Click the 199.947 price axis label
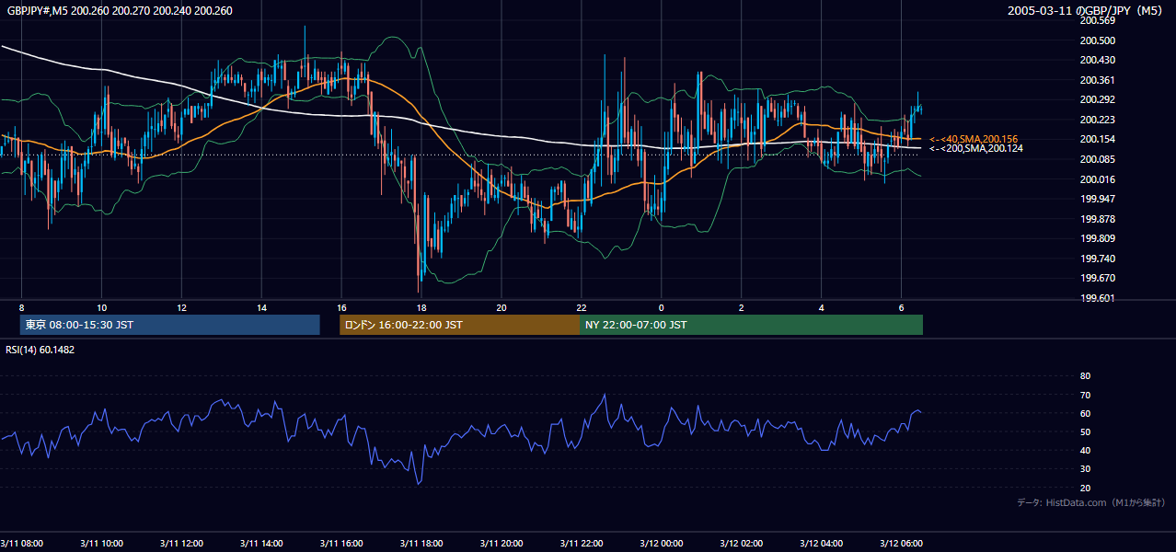The image size is (1176, 552). point(1098,199)
